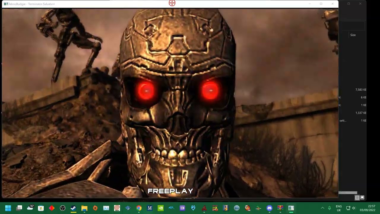The image size is (380, 214).
Task: Minimize the Terminator Salvation game window
Action: (x=310, y=4)
